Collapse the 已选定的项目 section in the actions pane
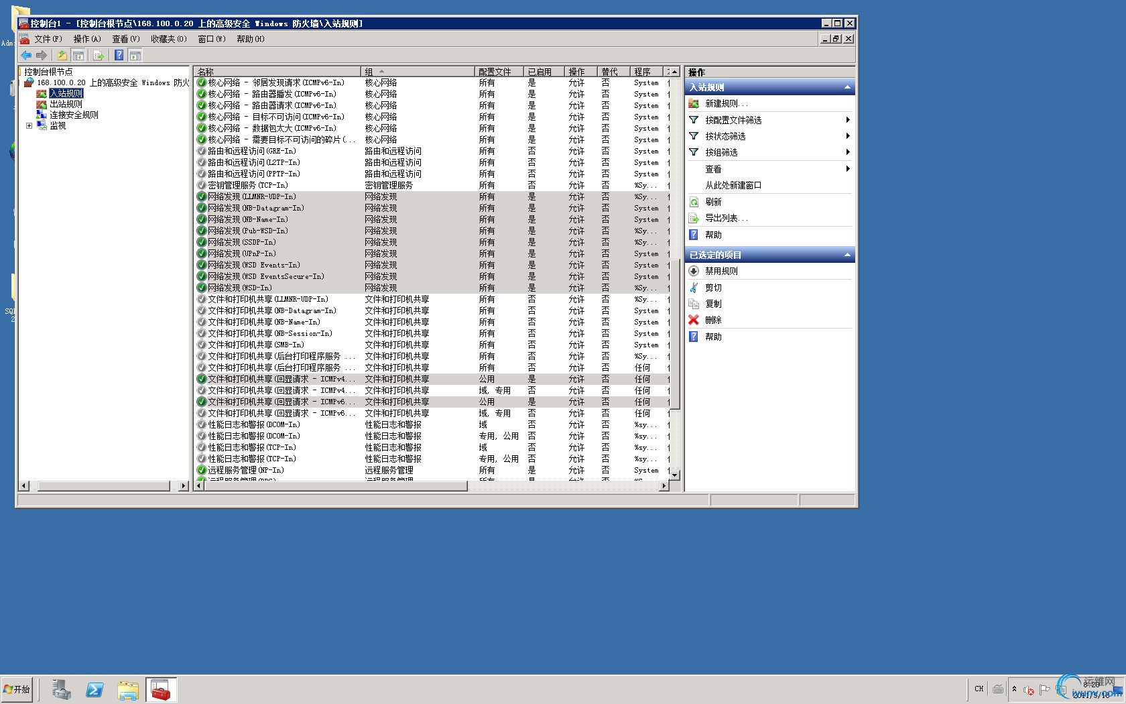The height and width of the screenshot is (704, 1126). [x=847, y=255]
